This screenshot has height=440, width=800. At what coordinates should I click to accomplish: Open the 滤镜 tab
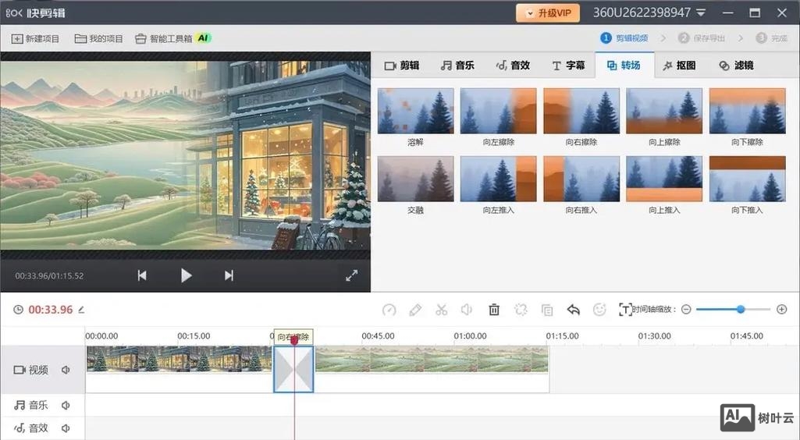[x=736, y=66]
